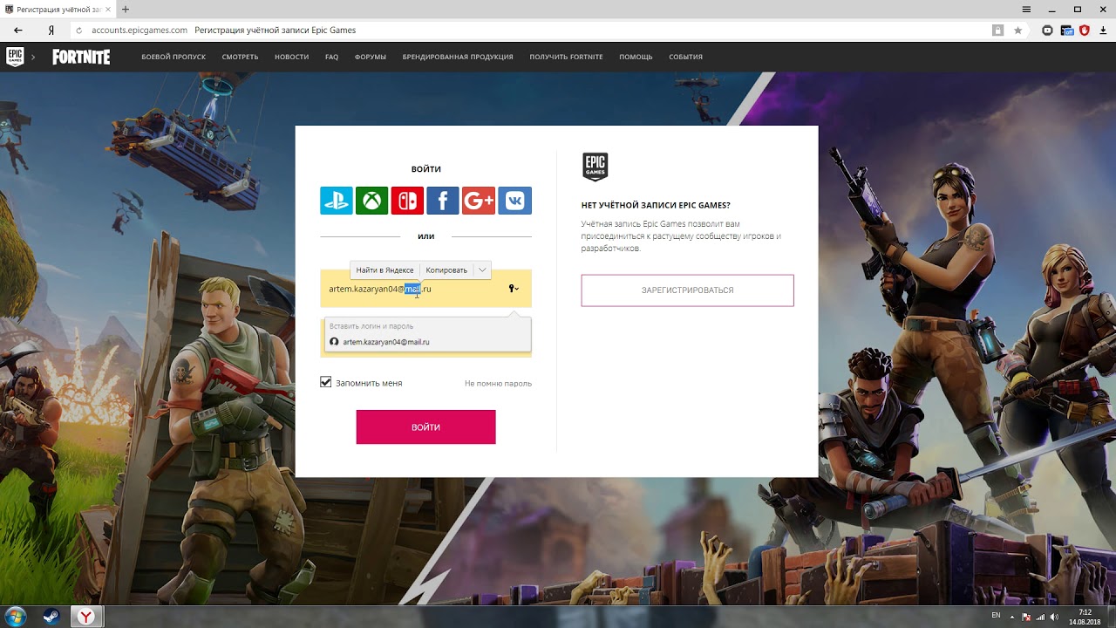Go back with the browser back arrow

point(17,30)
